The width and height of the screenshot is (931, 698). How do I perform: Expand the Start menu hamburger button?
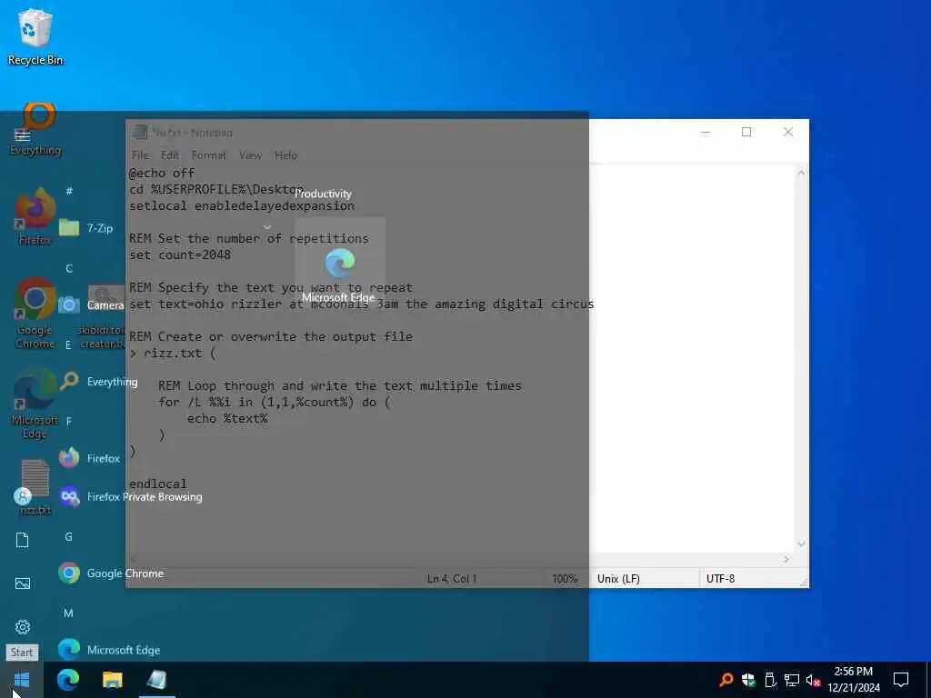pyautogui.click(x=22, y=136)
